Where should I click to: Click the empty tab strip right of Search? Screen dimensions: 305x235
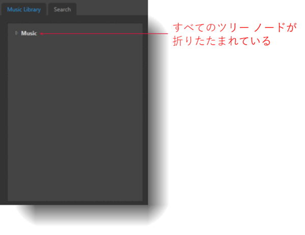click(112, 8)
